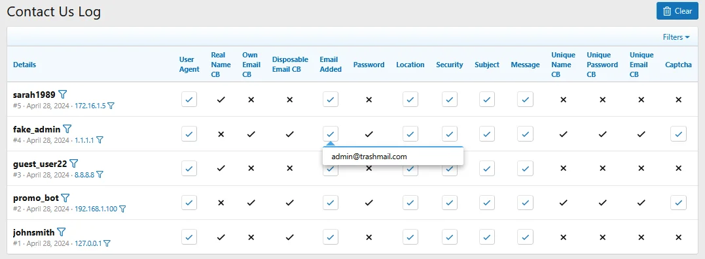Viewport: 705px width, 259px height.
Task: Open IP address link 192.168.1.100
Action: pyautogui.click(x=96, y=209)
